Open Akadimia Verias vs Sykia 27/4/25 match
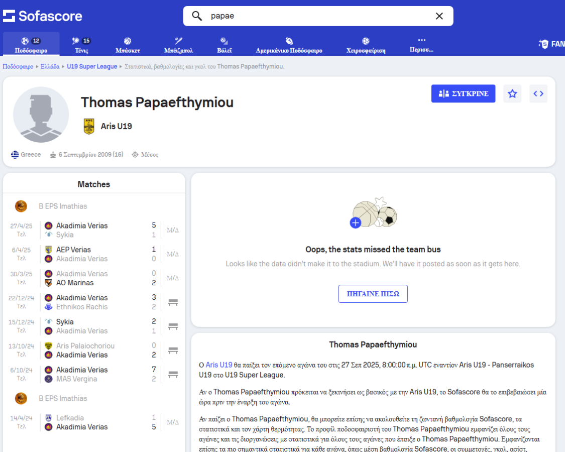The width and height of the screenshot is (565, 452). tap(94, 230)
